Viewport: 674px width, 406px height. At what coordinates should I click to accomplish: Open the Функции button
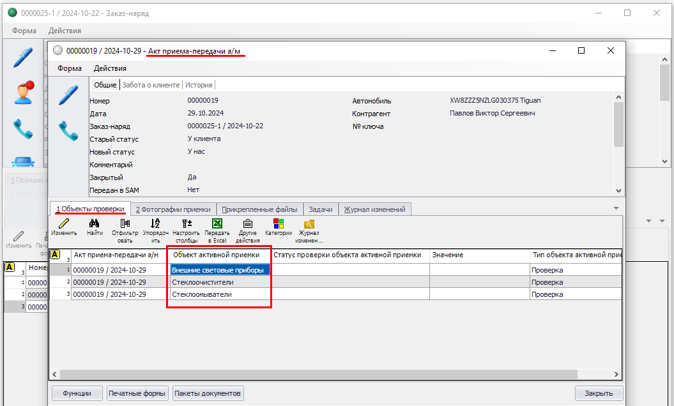coord(77,393)
